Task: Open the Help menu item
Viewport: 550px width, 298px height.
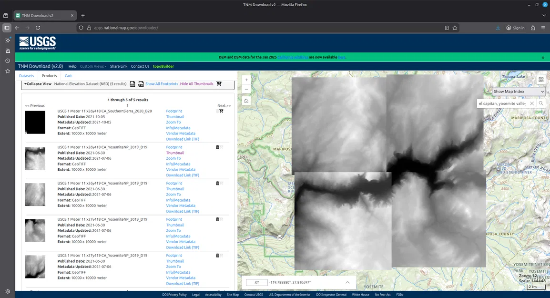Action: tap(72, 66)
